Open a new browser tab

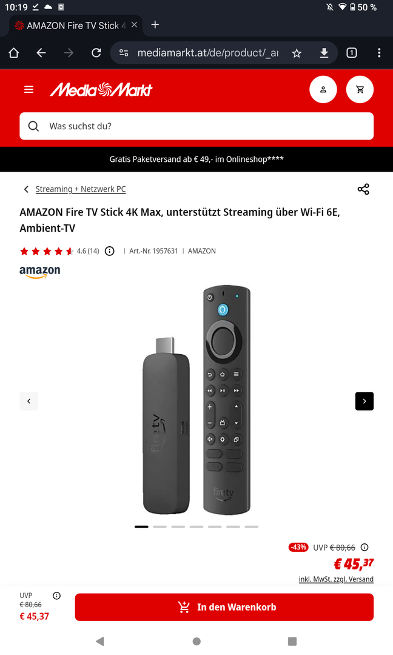[155, 25]
